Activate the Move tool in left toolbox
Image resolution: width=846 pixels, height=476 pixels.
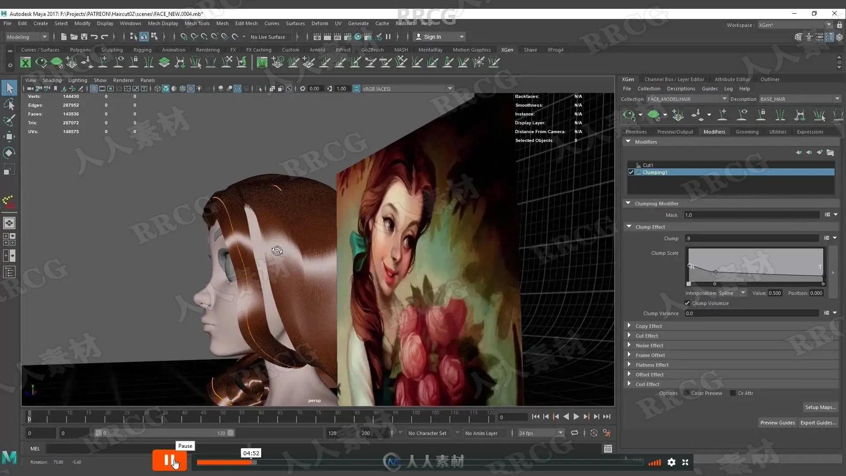pyautogui.click(x=9, y=137)
